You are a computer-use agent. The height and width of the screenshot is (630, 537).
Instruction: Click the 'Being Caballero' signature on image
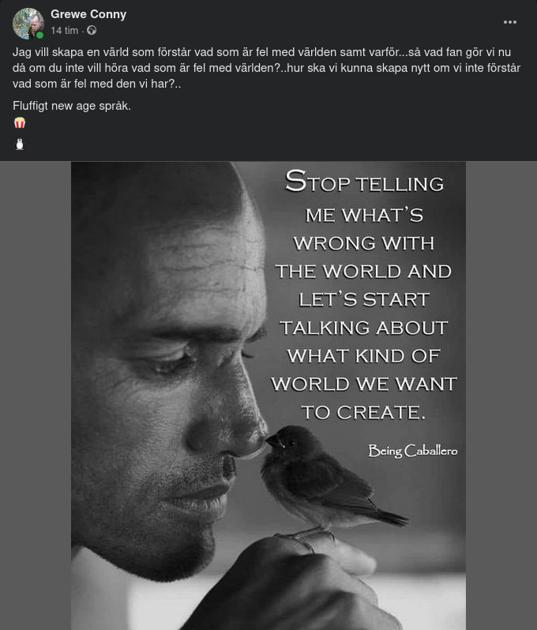point(413,451)
